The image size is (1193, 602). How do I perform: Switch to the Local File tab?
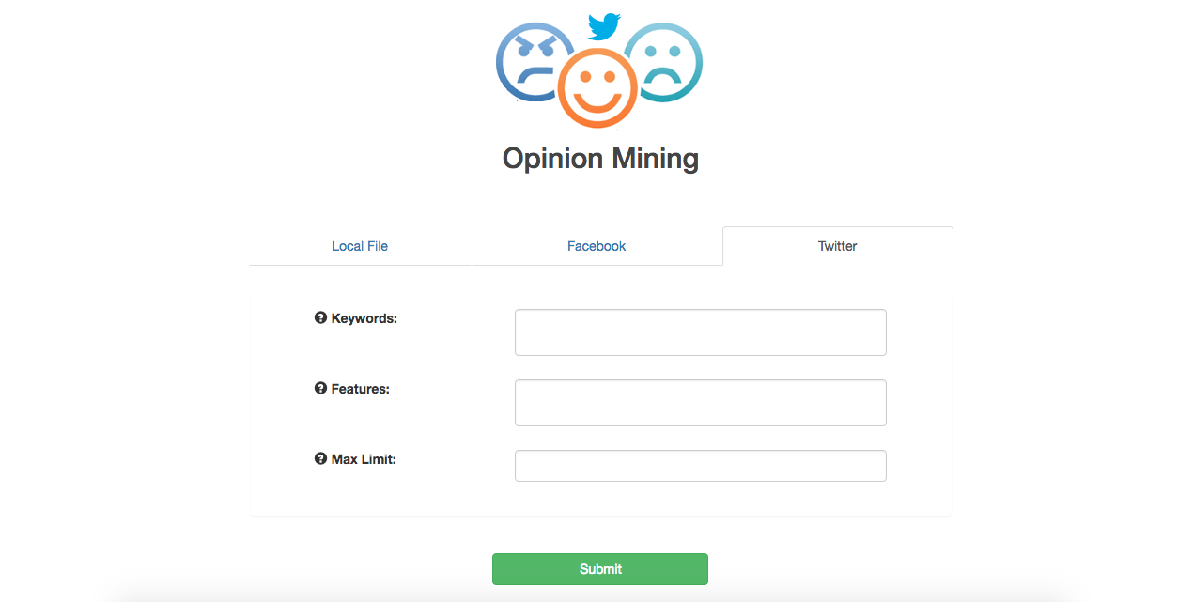point(360,246)
